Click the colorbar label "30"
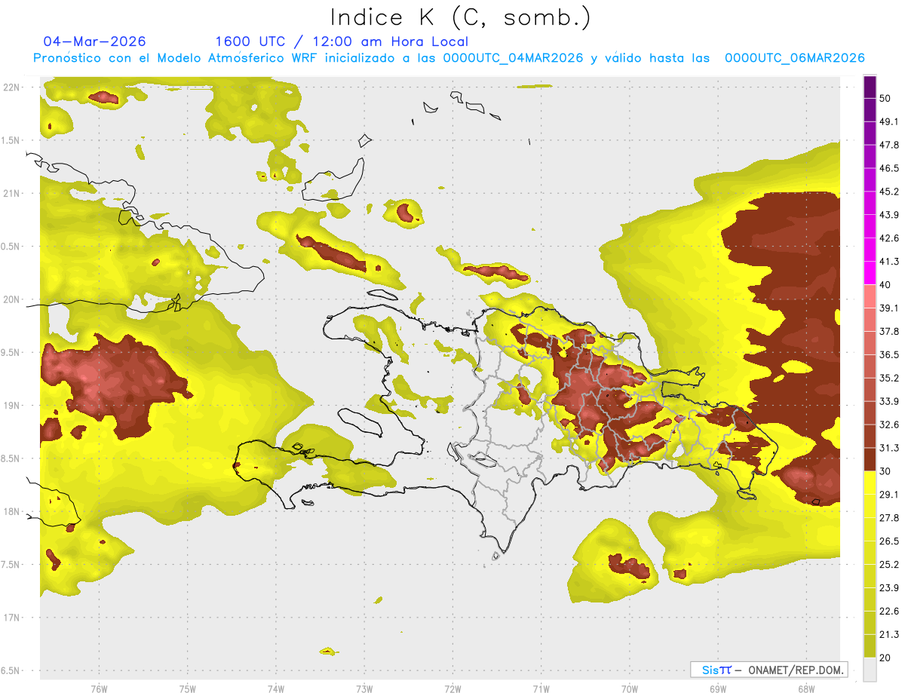Image resolution: width=905 pixels, height=699 pixels. coord(885,471)
